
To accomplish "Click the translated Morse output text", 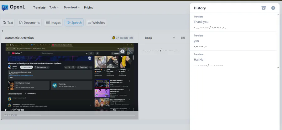I will [x=160, y=50].
